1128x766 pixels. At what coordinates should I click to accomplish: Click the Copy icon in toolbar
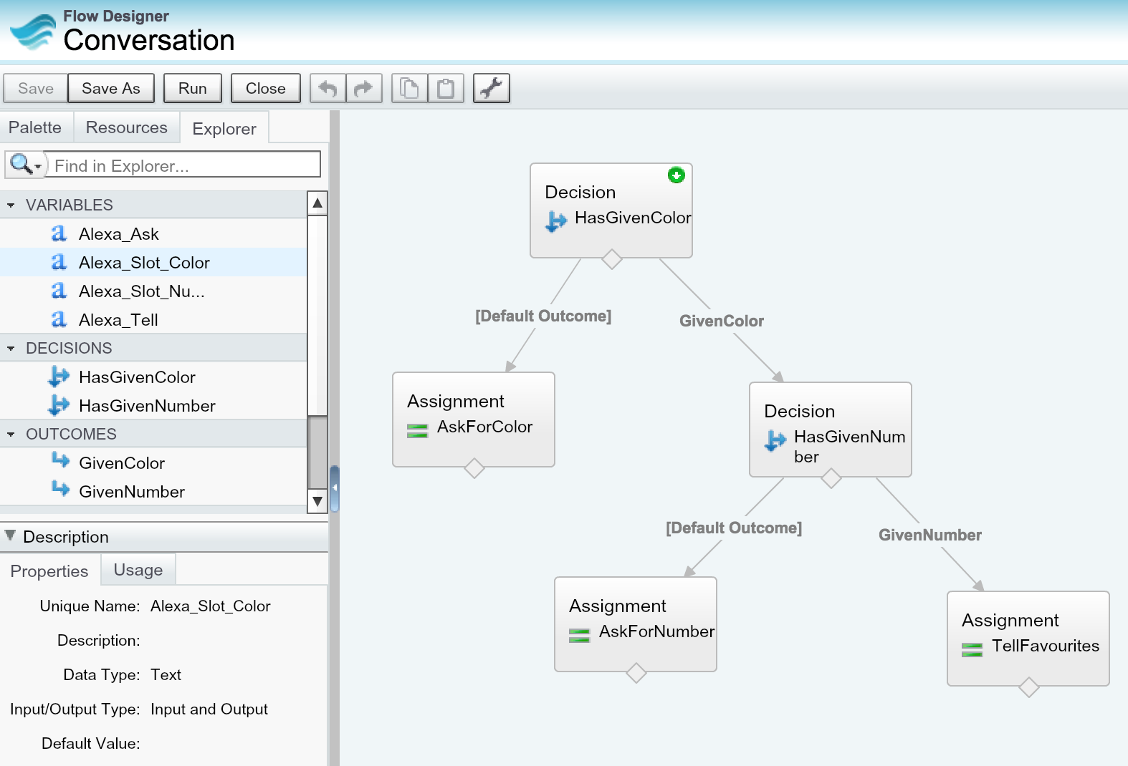(x=409, y=88)
